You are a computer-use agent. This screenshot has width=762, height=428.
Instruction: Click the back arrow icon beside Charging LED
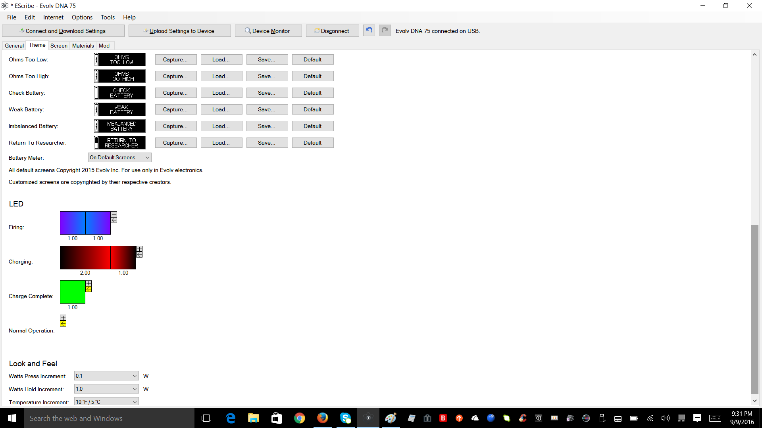point(139,254)
